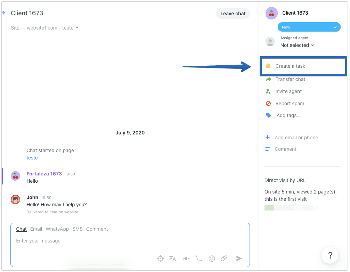Screen dimensions: 350x272
Task: Open the GIF picker
Action: pos(186,258)
